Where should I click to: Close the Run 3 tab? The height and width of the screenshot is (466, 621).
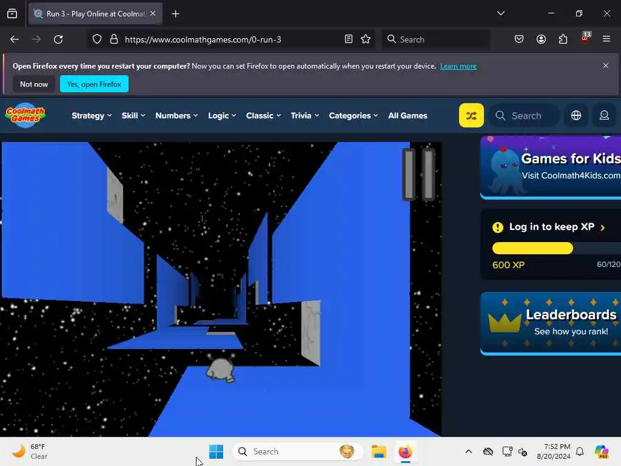pos(153,13)
